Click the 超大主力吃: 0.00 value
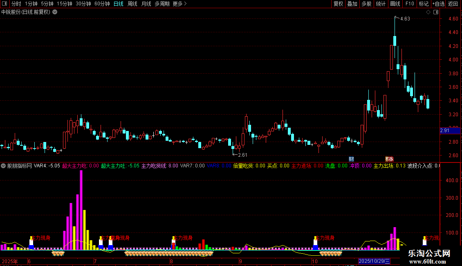Screen dimensions: 462x266 (x=81, y=166)
